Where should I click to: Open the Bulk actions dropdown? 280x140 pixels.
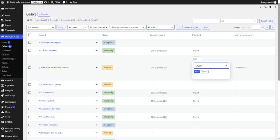point(41,27)
